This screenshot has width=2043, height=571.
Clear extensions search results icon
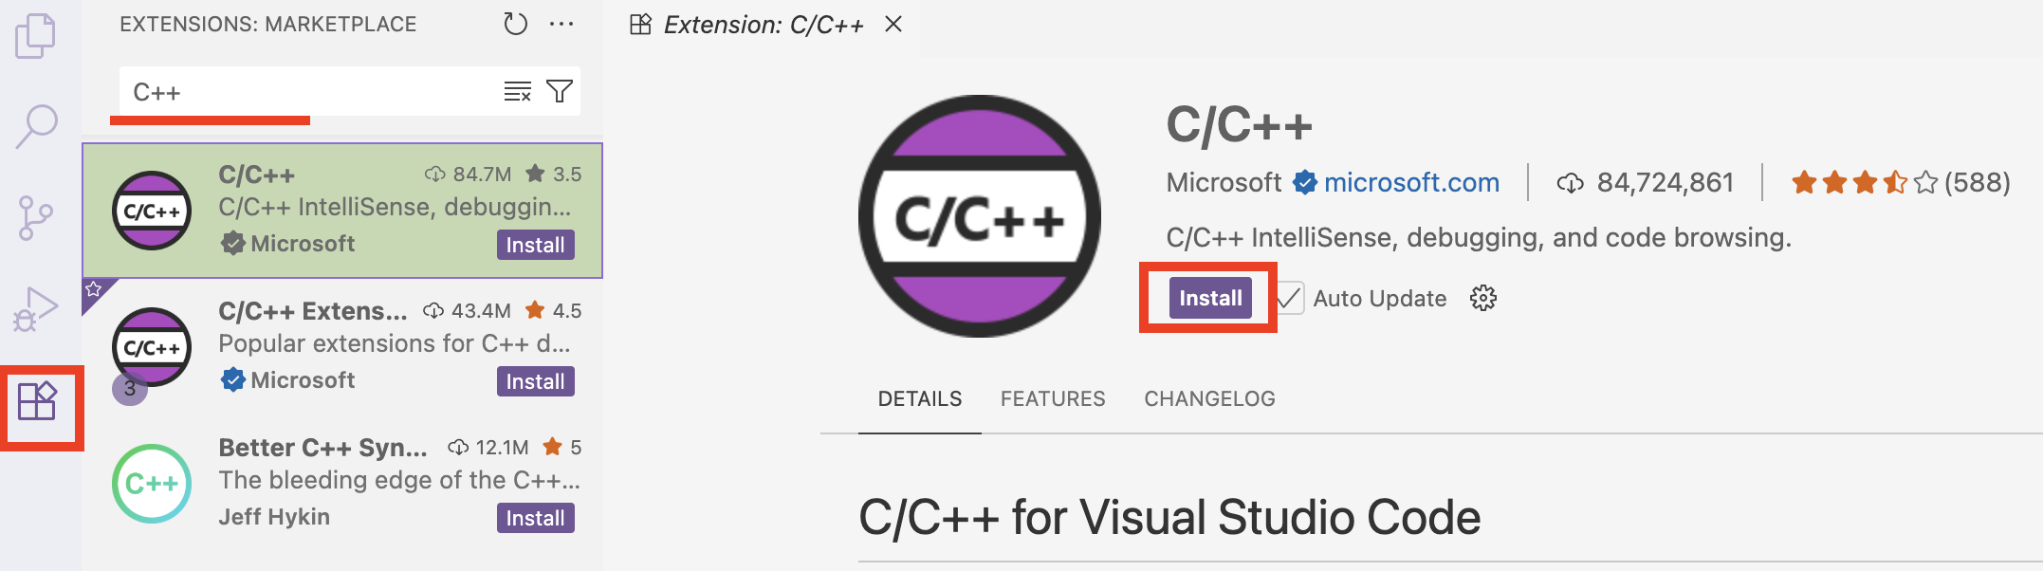click(x=517, y=92)
